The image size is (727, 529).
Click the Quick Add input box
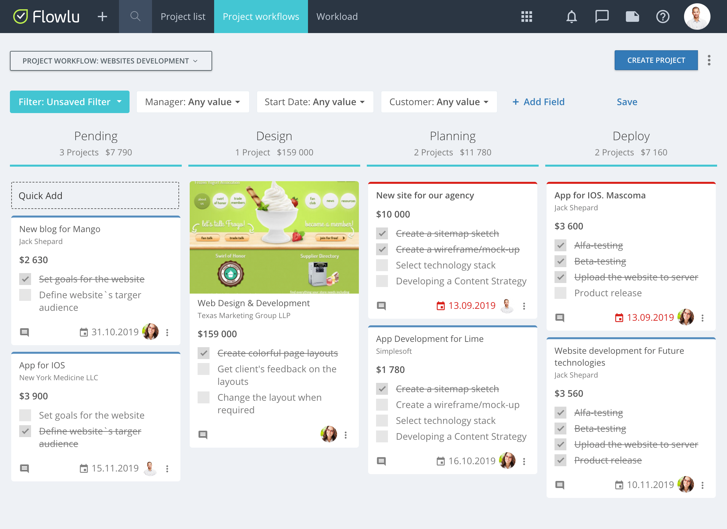95,195
